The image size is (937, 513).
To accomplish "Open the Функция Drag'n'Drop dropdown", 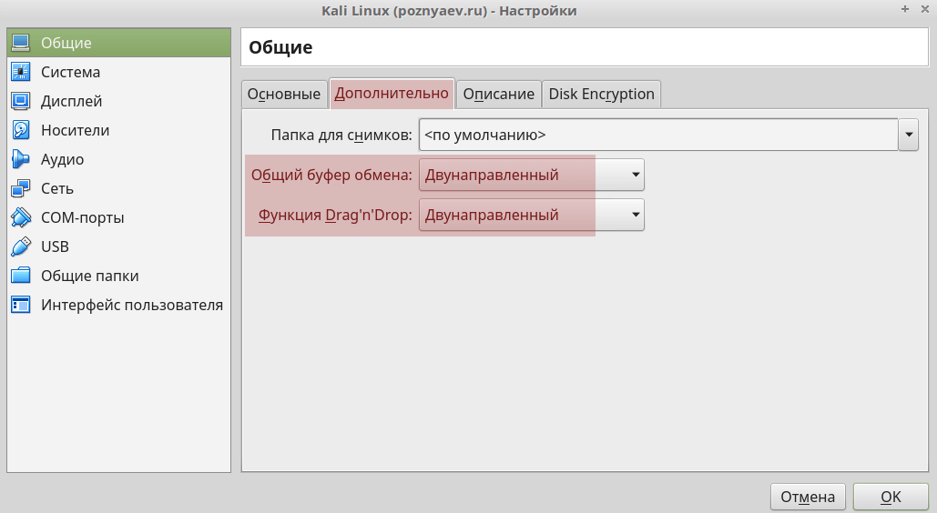I will coord(532,216).
